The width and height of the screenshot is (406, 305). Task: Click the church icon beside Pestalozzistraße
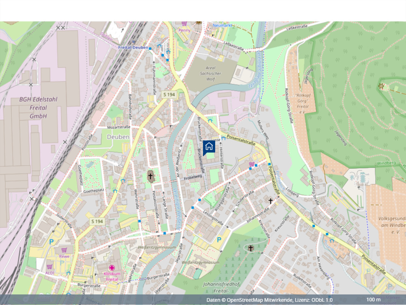151,176
